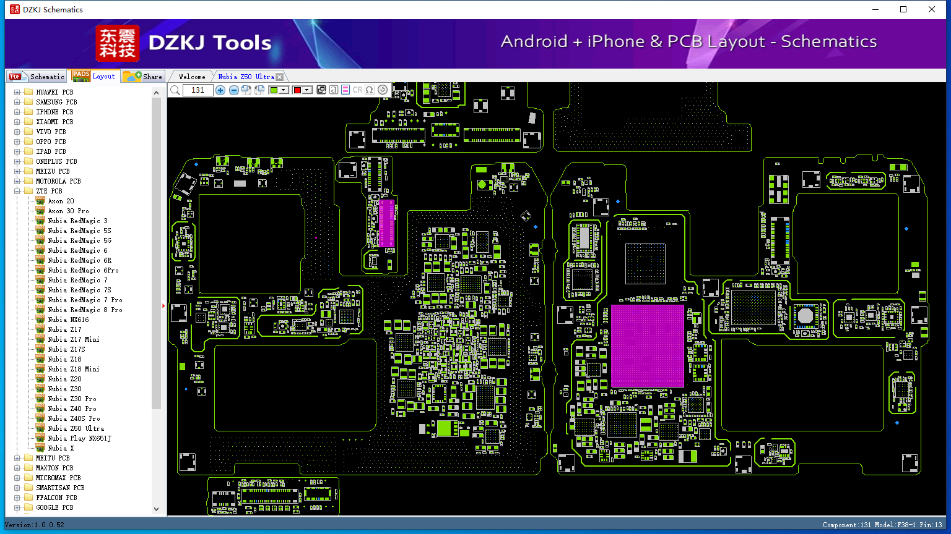Toggle the CR toolbar button
The image size is (951, 534).
point(357,90)
